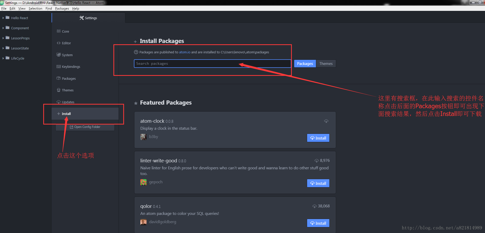The image size is (485, 233).
Task: Toggle search to Packages
Action: (305, 64)
